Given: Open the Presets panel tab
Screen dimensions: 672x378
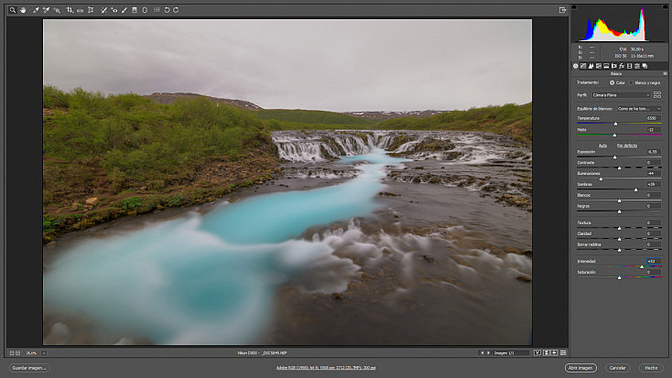Looking at the screenshot, I should click(637, 66).
